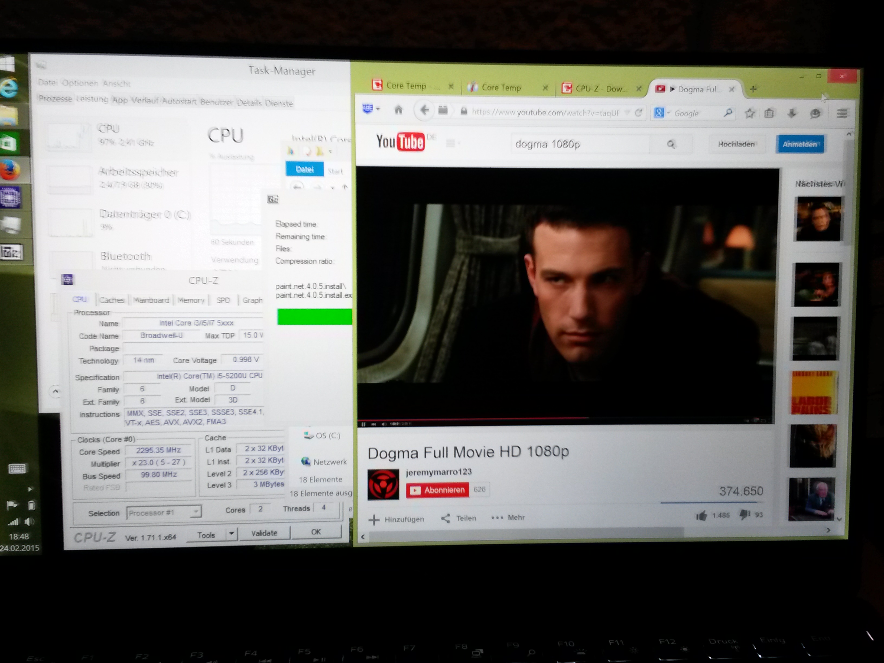This screenshot has width=884, height=663.
Task: Open the Tools dropdown arrow in CPU-Z
Action: tap(231, 534)
